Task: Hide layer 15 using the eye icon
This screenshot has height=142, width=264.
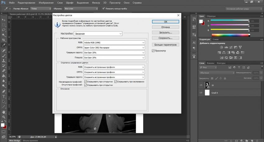Action: [x=201, y=85]
